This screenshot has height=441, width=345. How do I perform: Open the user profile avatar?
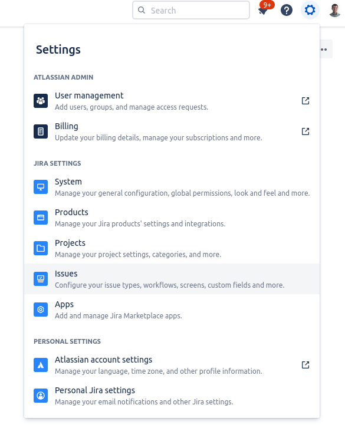(x=335, y=11)
